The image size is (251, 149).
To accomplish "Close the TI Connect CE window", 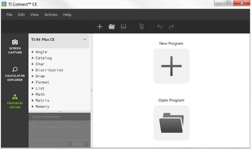I will tap(242, 3).
